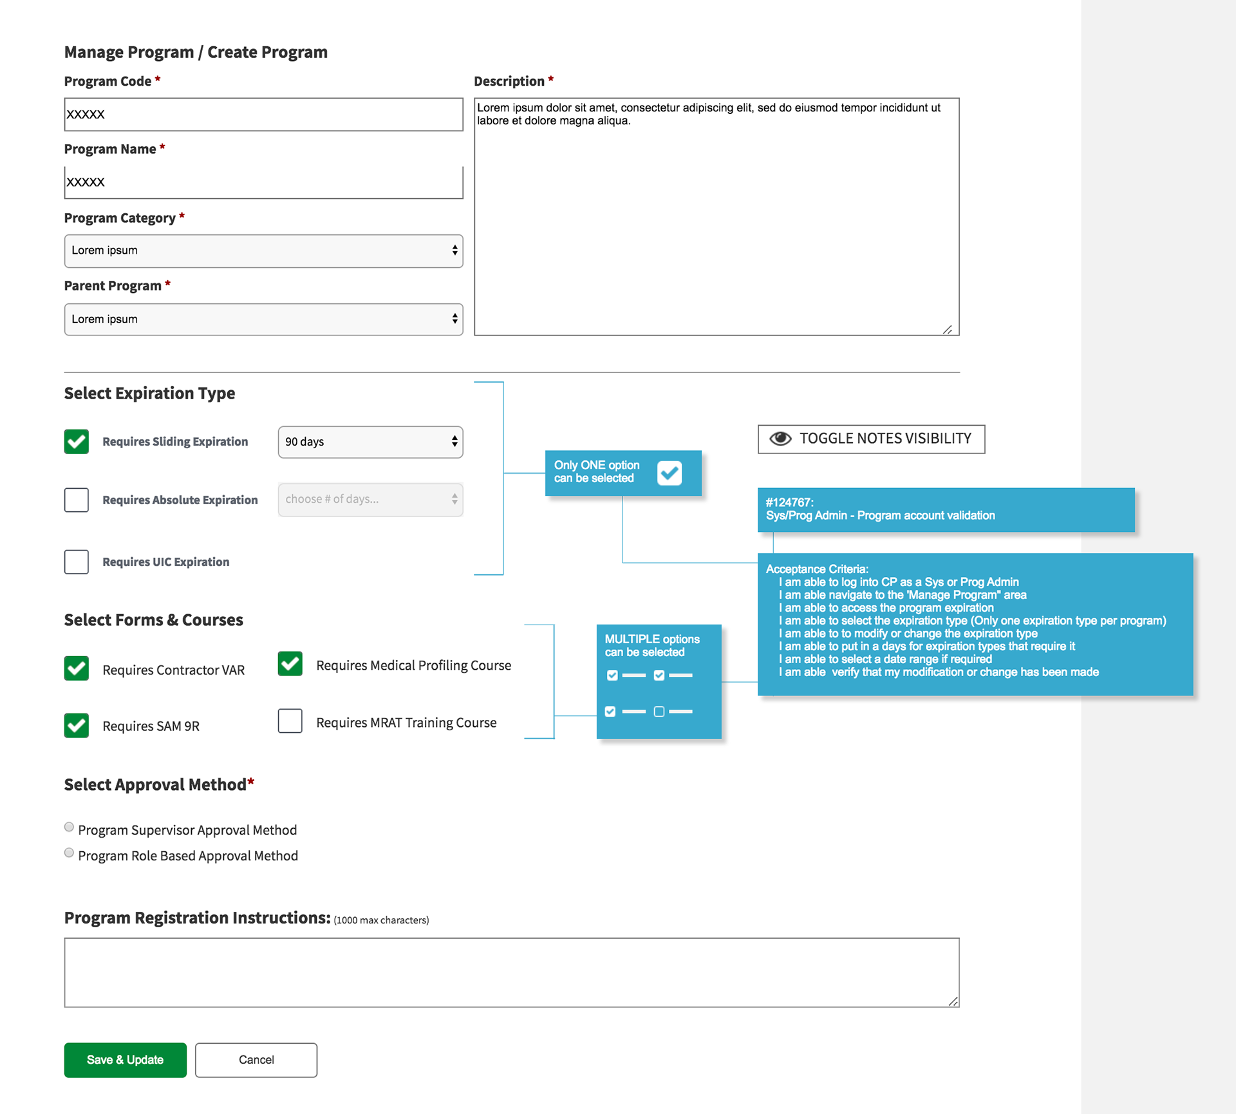The width and height of the screenshot is (1236, 1114).
Task: Click the Manage Program / Create Program heading
Action: coord(196,52)
